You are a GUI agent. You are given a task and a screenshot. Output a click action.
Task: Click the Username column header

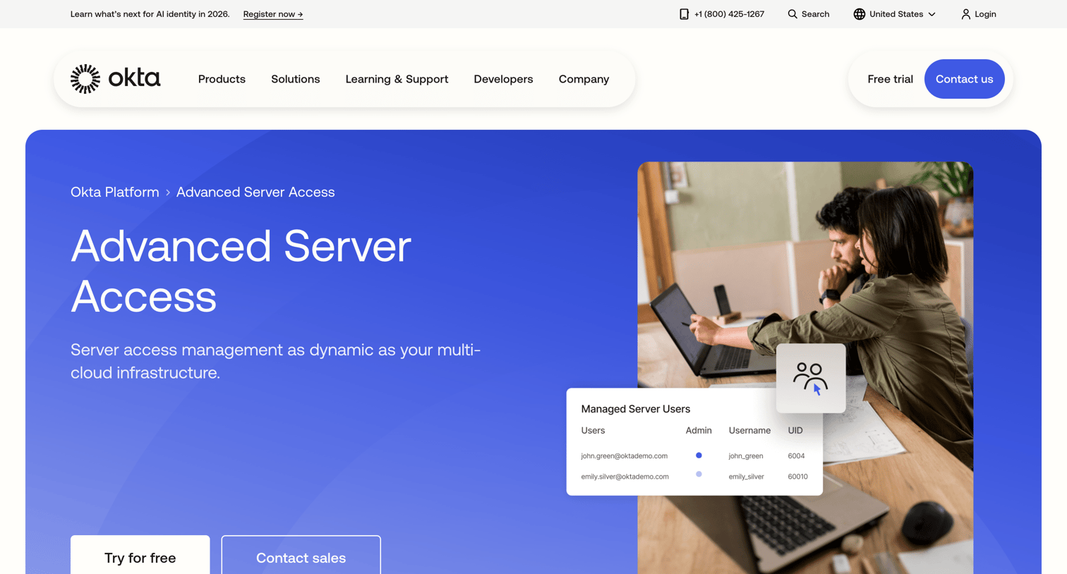pos(749,430)
